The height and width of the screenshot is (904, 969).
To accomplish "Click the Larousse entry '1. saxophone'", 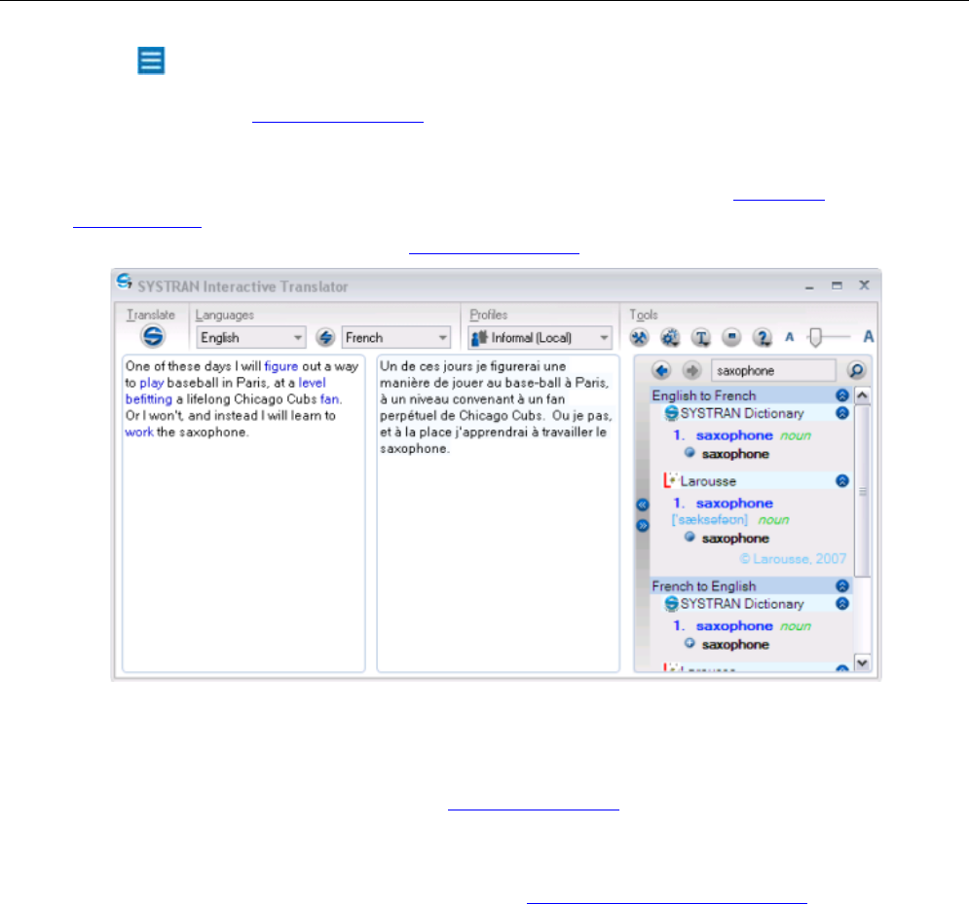I will (x=723, y=504).
